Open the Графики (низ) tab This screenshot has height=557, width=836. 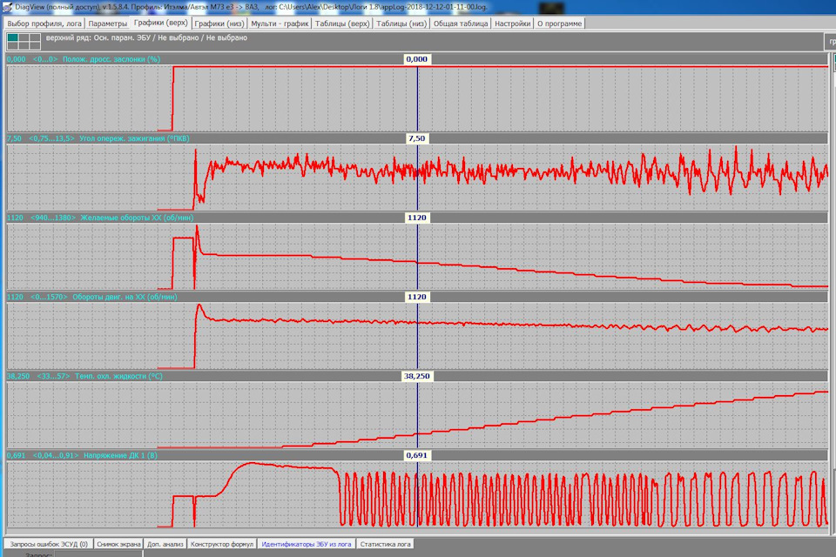[x=219, y=23]
